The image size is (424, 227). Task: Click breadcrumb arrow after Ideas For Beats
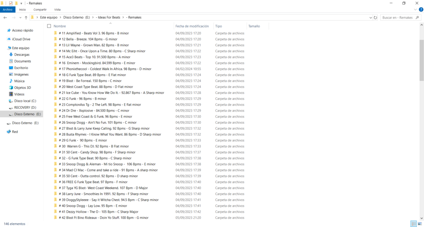point(123,17)
